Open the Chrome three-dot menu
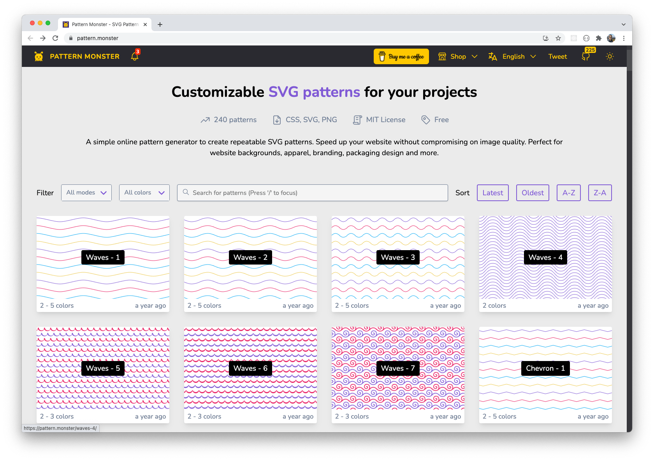654x461 pixels. coord(624,38)
